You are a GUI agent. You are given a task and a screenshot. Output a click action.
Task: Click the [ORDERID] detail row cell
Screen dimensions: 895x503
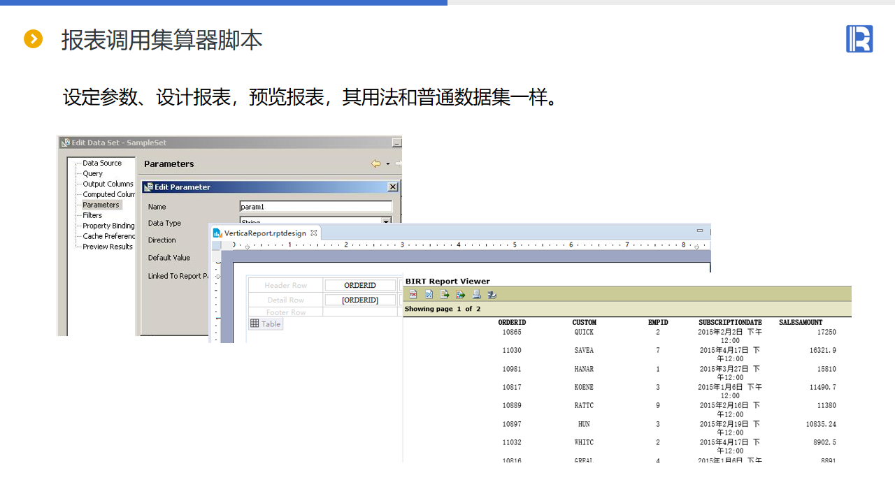[359, 300]
